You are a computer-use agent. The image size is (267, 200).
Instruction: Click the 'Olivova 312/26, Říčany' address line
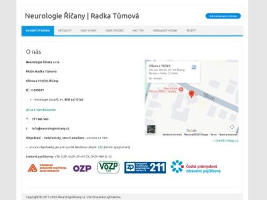point(42,81)
